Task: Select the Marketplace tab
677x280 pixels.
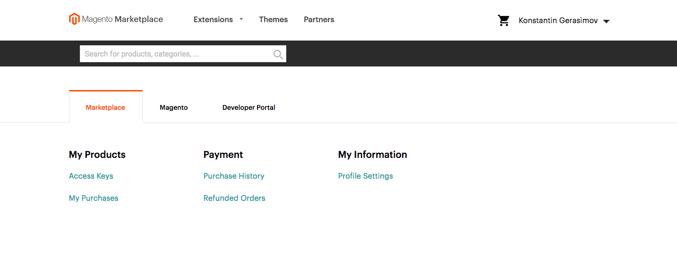Action: pyautogui.click(x=105, y=107)
